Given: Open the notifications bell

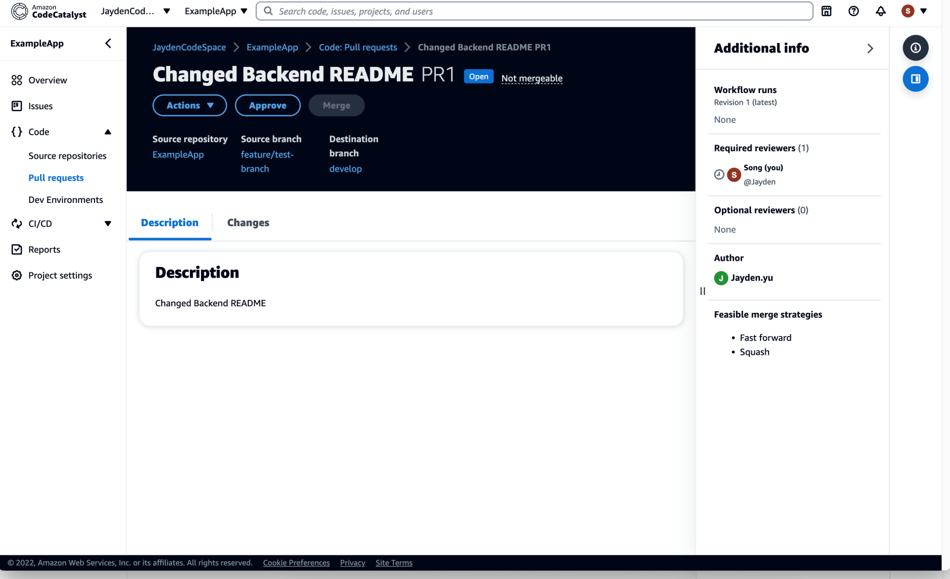Looking at the screenshot, I should click(x=881, y=11).
